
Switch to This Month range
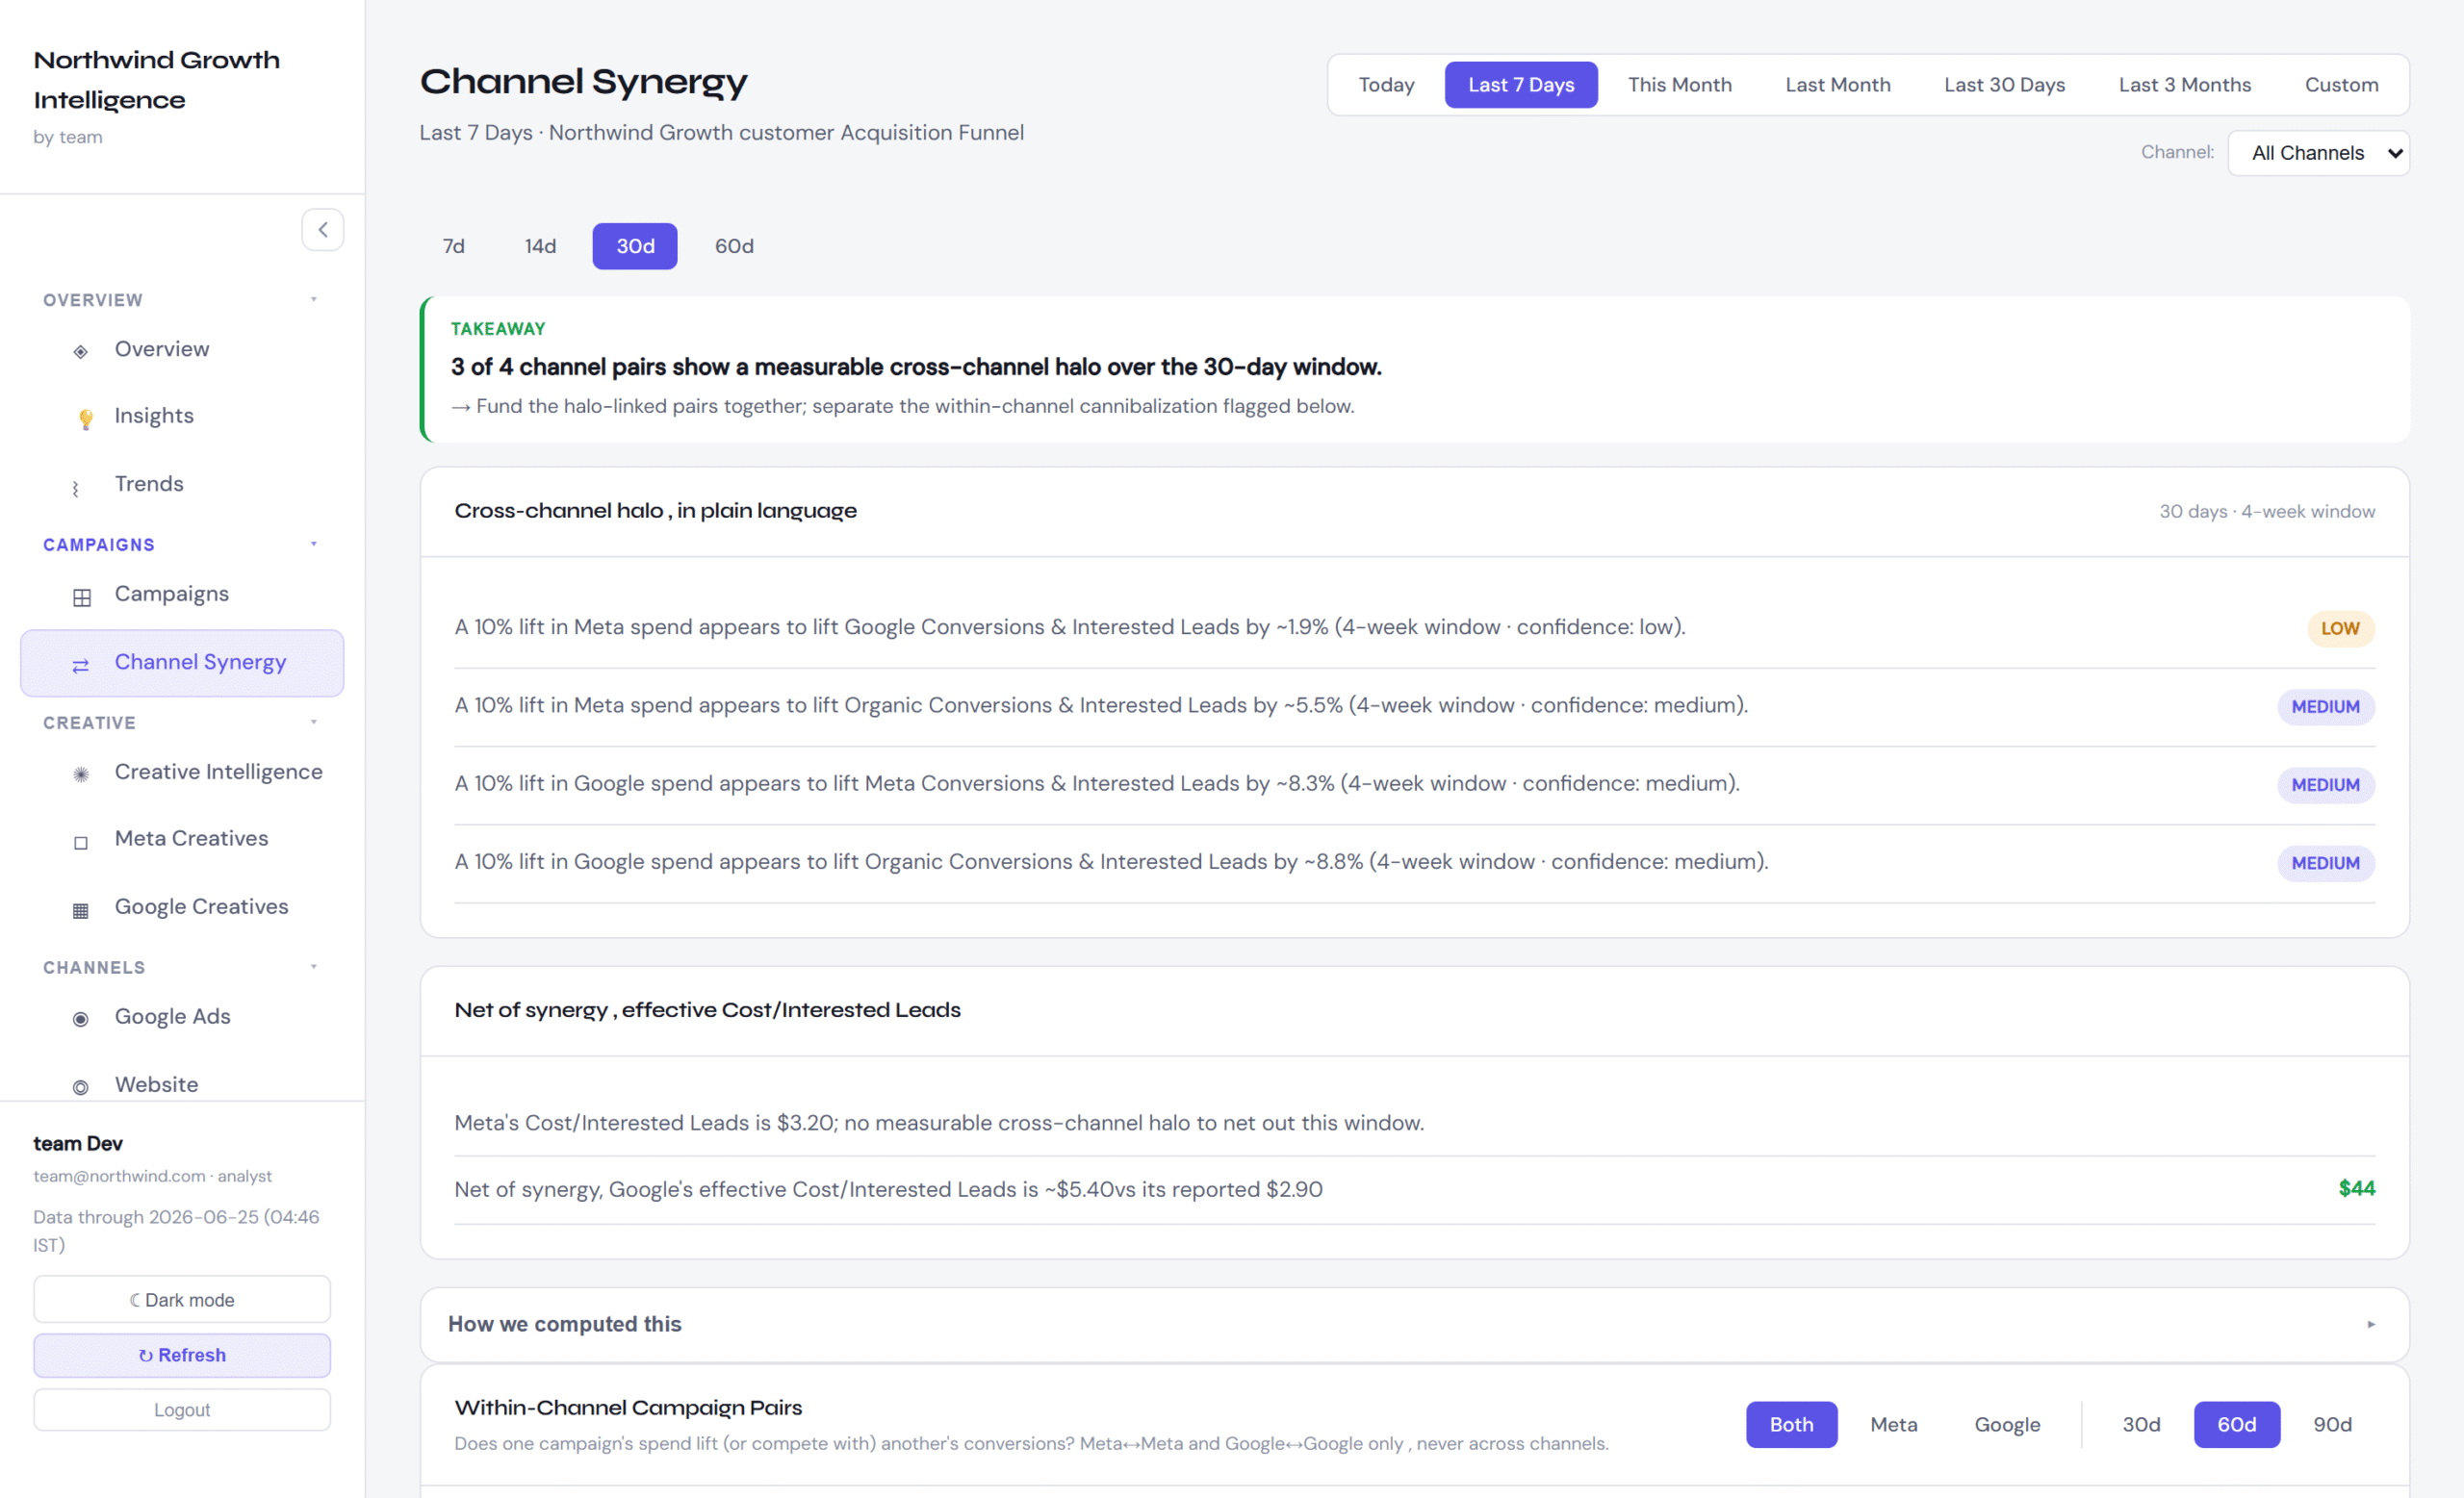click(x=1680, y=85)
